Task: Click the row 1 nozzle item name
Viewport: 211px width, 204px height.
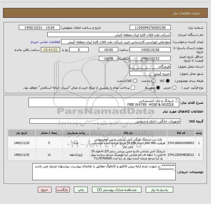Action: tap(128, 143)
